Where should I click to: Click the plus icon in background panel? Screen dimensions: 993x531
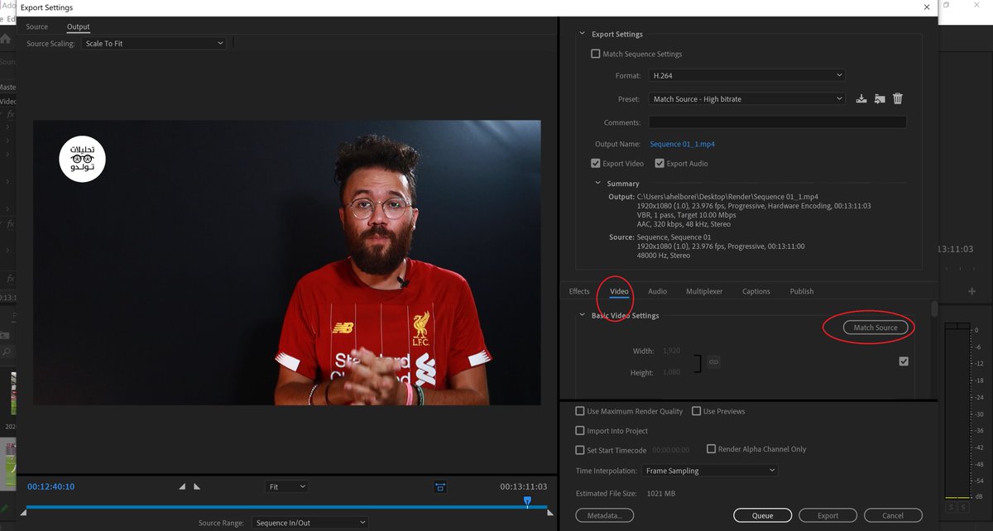pyautogui.click(x=972, y=291)
